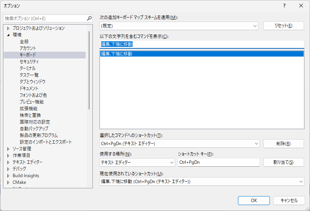Image resolution: width=310 pixels, height=211 pixels.
Task: Select the キーボード tree item
Action: (x=45, y=55)
